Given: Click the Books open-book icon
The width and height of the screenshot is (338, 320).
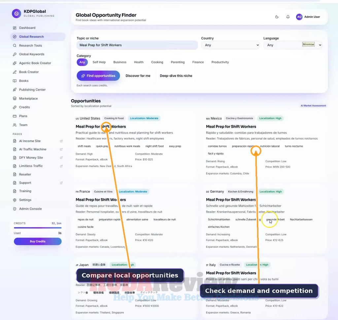Looking at the screenshot, I should (x=15, y=81).
